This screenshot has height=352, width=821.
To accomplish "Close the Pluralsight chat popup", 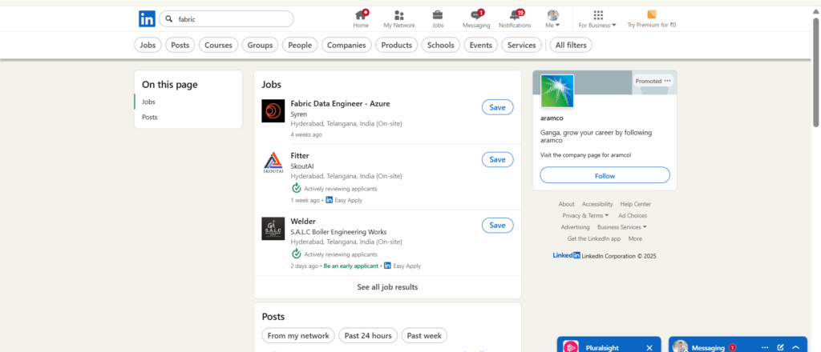I will coord(649,348).
